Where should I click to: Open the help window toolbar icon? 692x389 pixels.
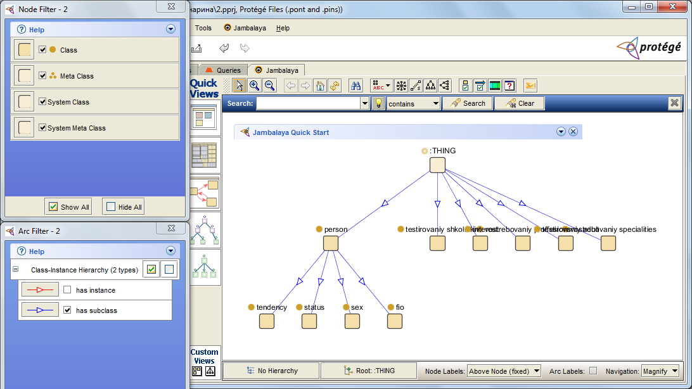(x=509, y=86)
